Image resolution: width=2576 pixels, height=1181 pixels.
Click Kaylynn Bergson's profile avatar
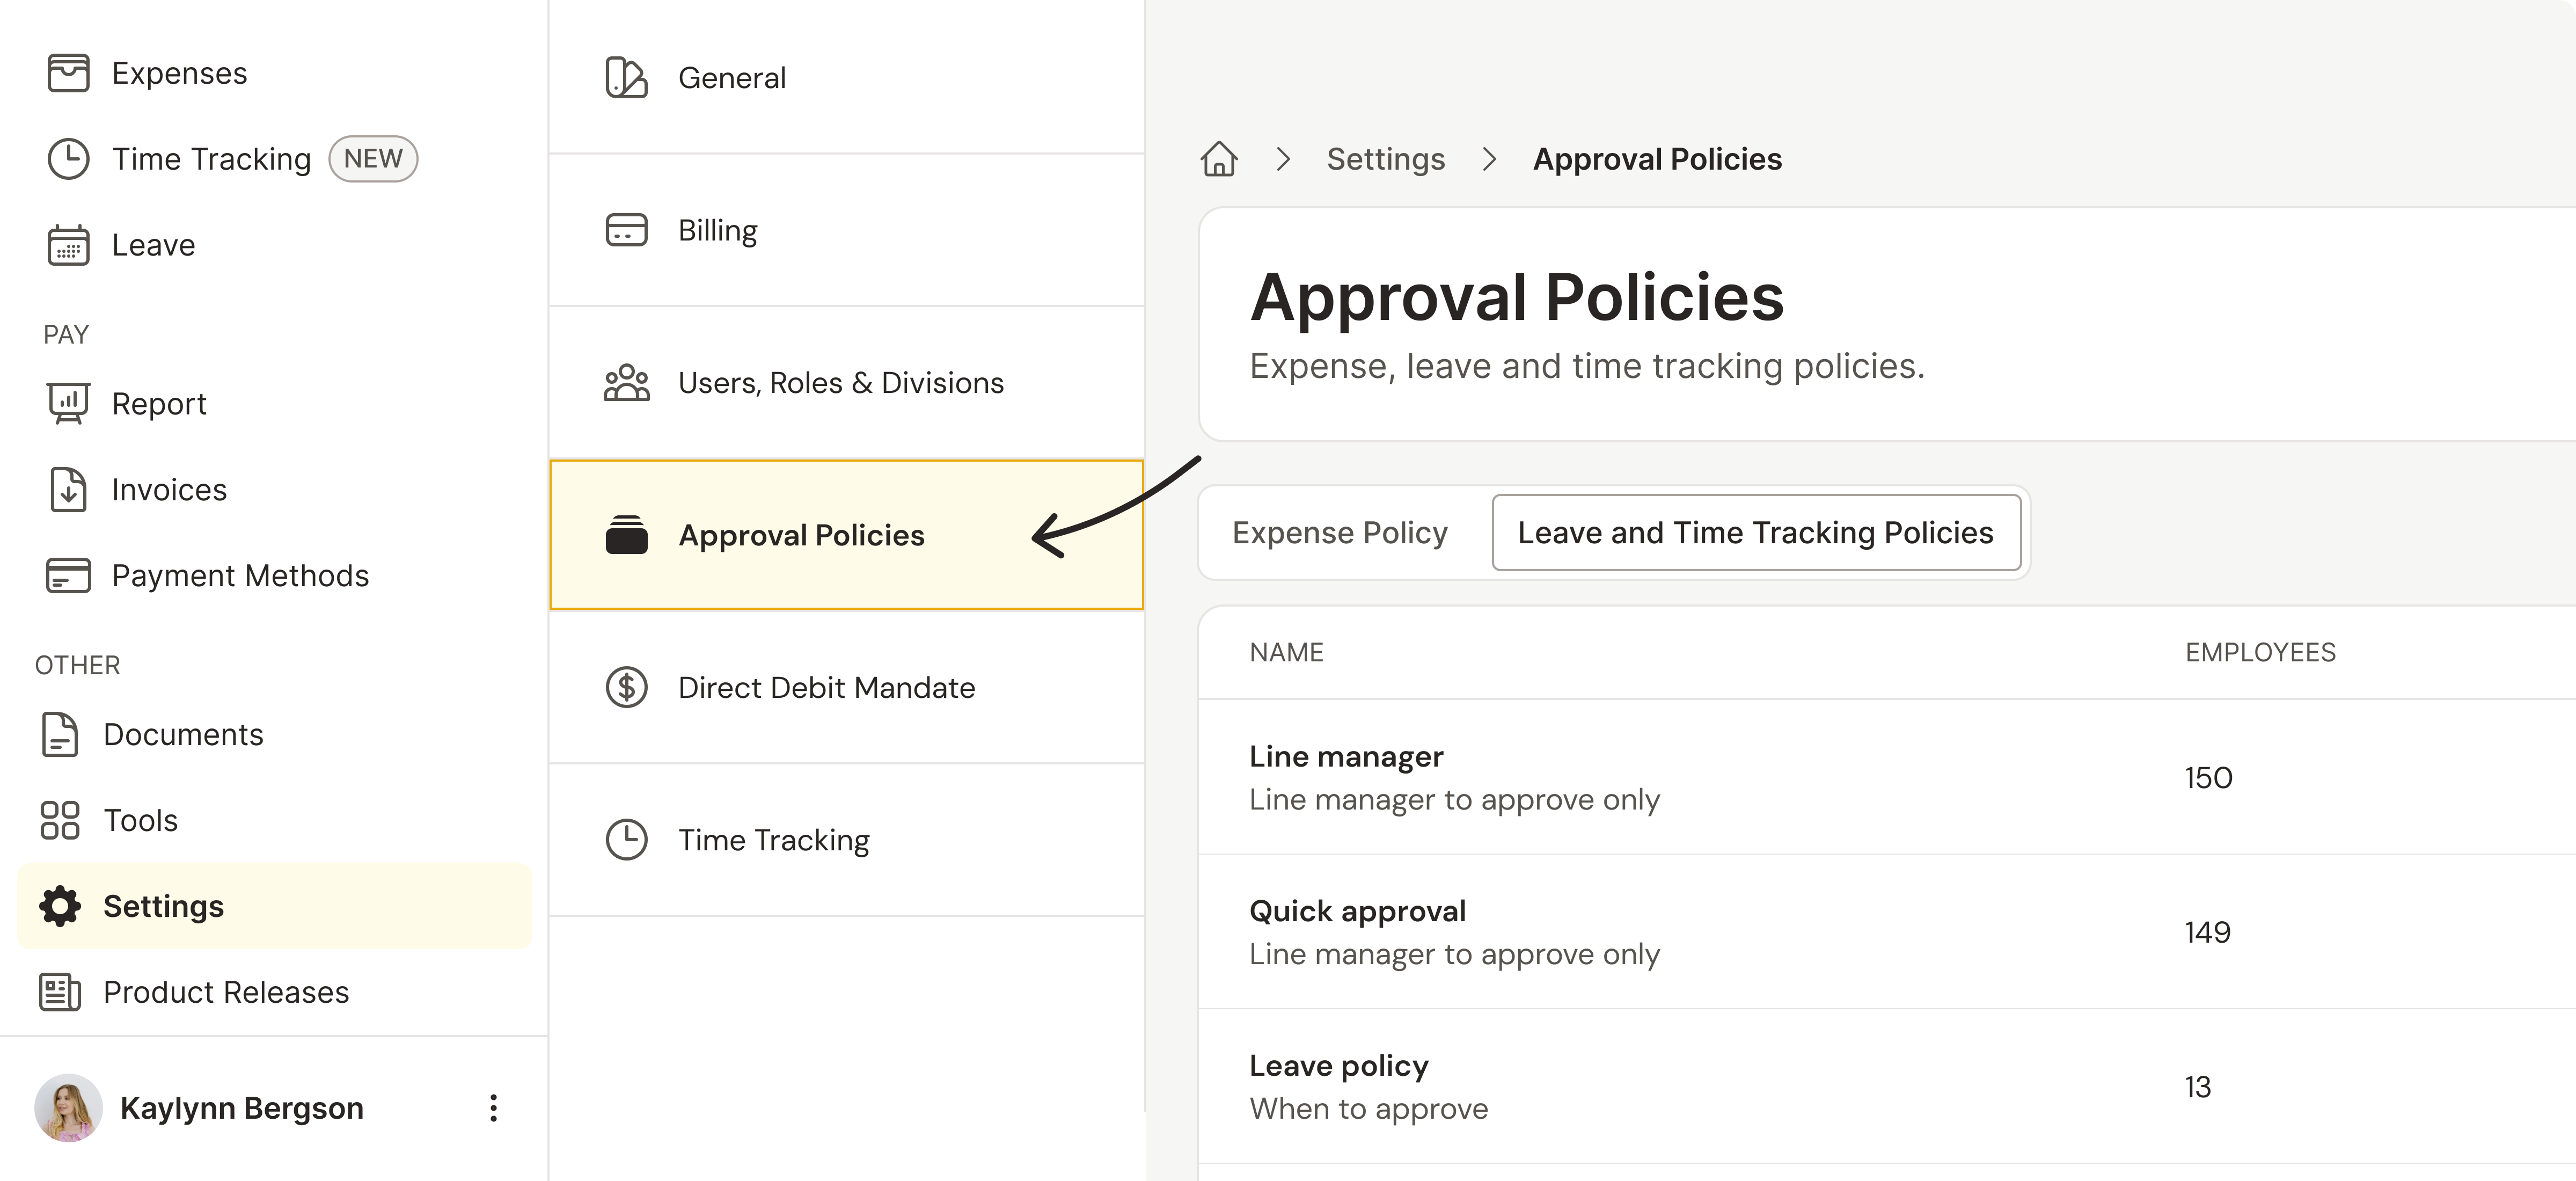point(68,1108)
